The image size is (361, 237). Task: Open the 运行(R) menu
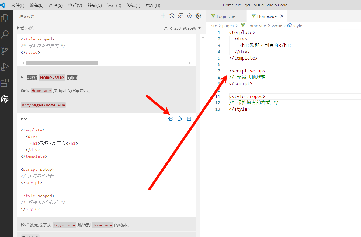pos(114,5)
